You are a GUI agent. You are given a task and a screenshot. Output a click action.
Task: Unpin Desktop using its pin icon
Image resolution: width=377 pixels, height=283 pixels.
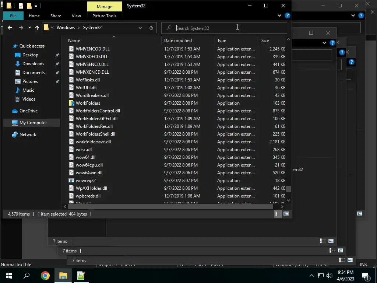point(57,55)
